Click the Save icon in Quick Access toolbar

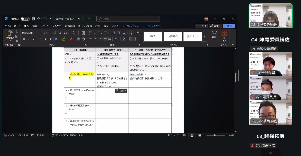[33, 19]
